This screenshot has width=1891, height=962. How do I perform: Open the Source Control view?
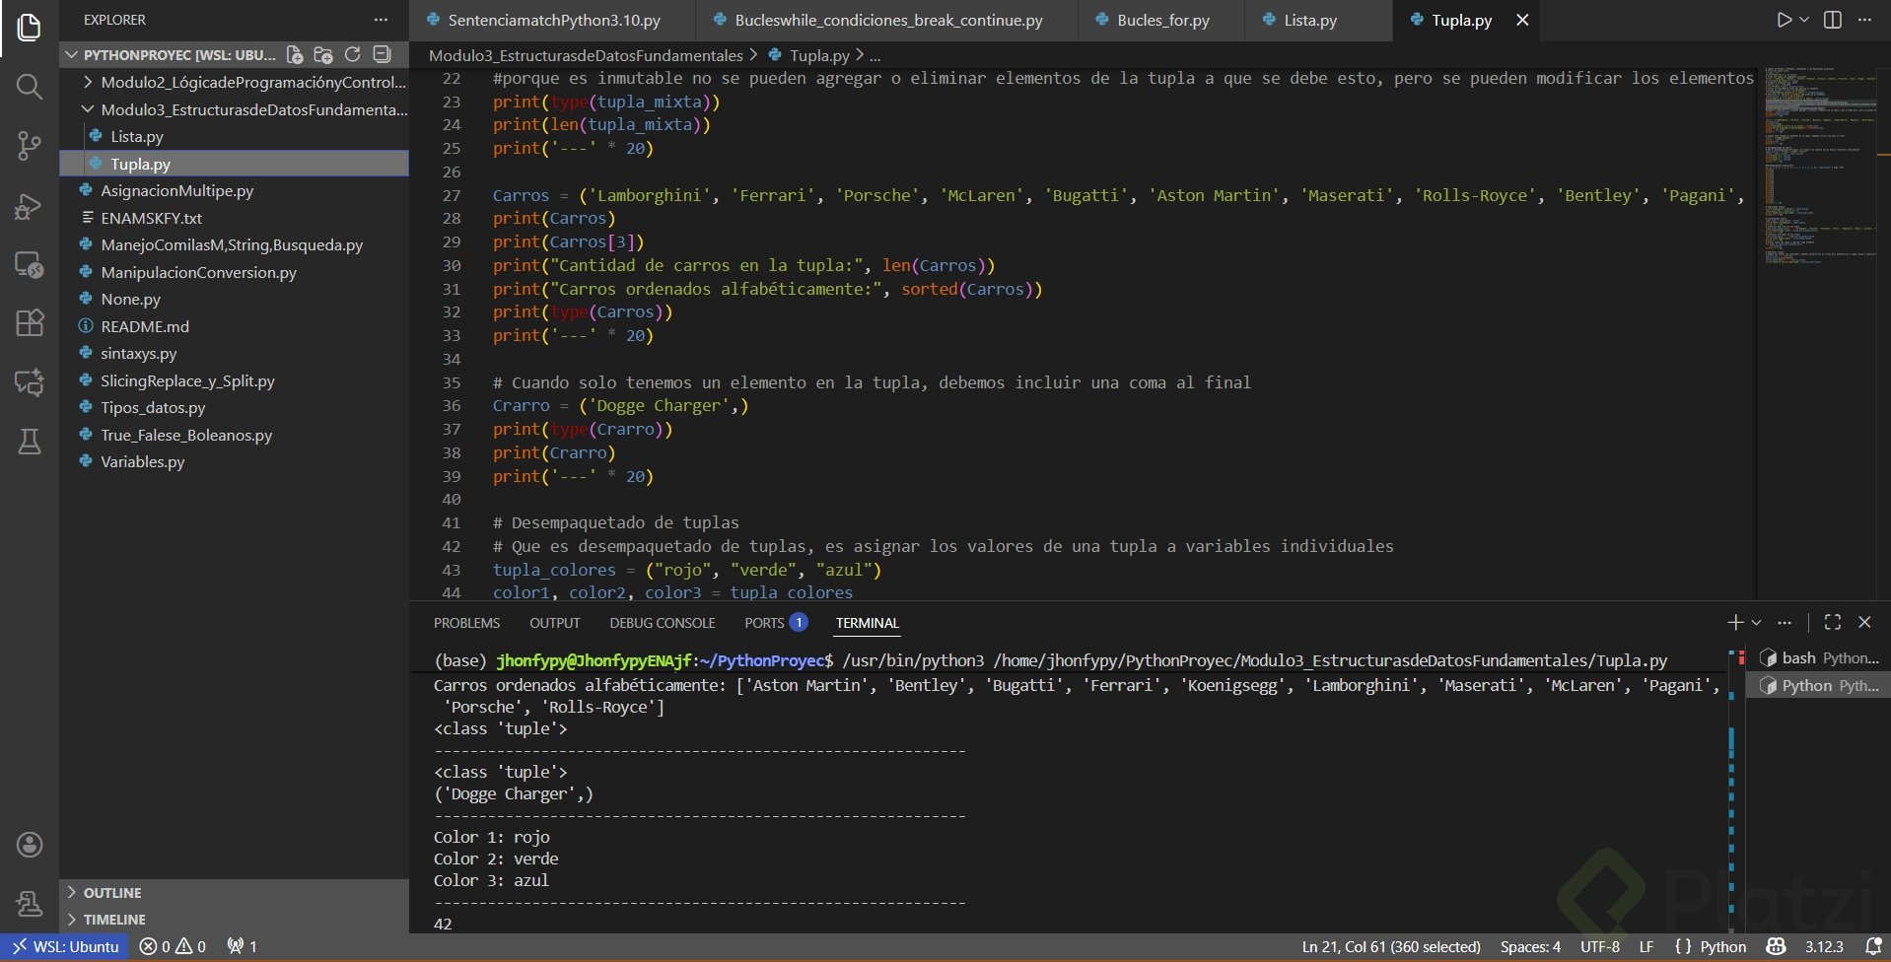30,147
